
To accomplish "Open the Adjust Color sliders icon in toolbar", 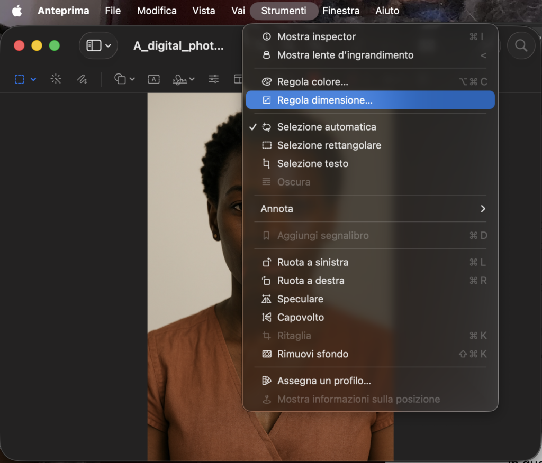I will pos(213,79).
